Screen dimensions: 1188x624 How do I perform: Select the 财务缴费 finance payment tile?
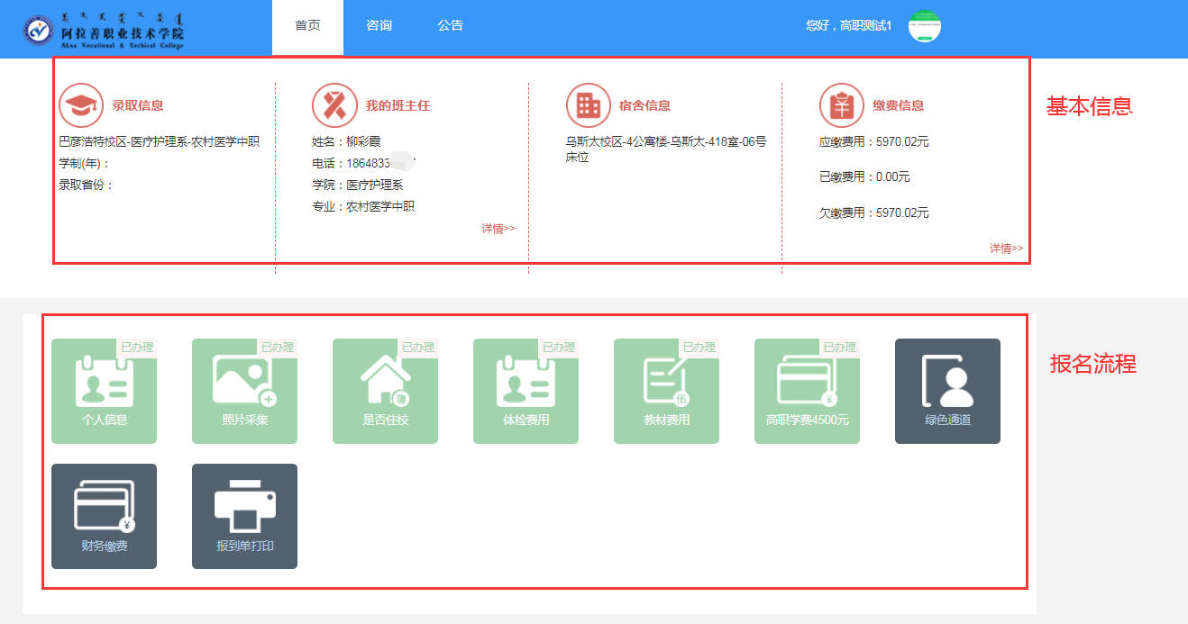pos(104,516)
